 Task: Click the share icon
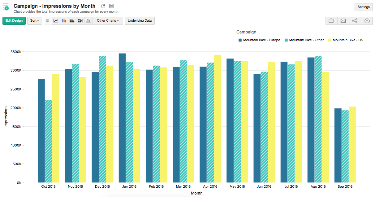tap(355, 21)
